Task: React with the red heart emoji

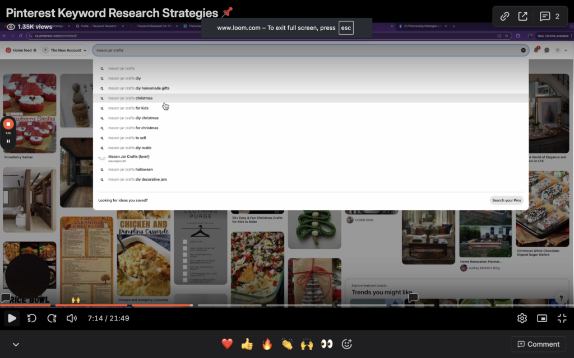Action: tap(227, 344)
